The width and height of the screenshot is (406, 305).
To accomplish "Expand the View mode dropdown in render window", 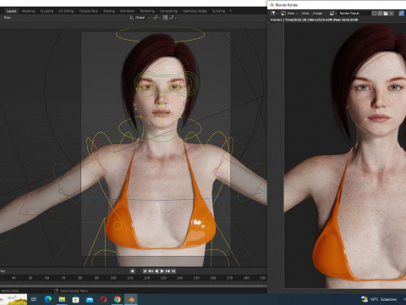I will click(292, 14).
